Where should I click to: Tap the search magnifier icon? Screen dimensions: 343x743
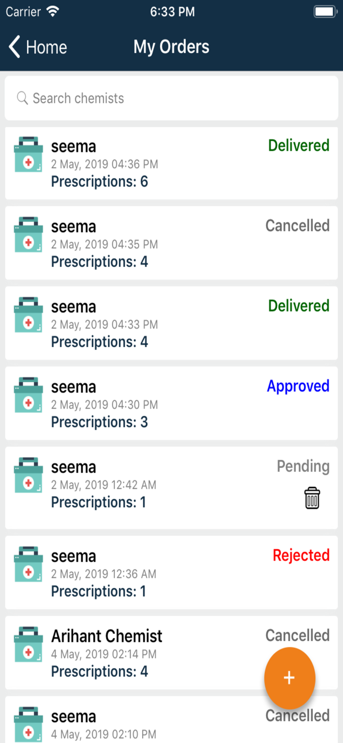tap(22, 98)
